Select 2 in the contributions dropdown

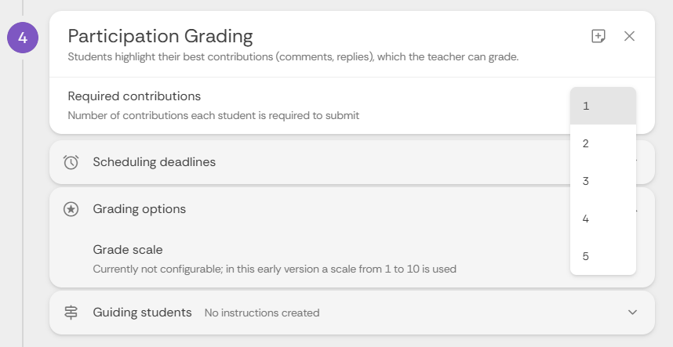[x=603, y=143]
